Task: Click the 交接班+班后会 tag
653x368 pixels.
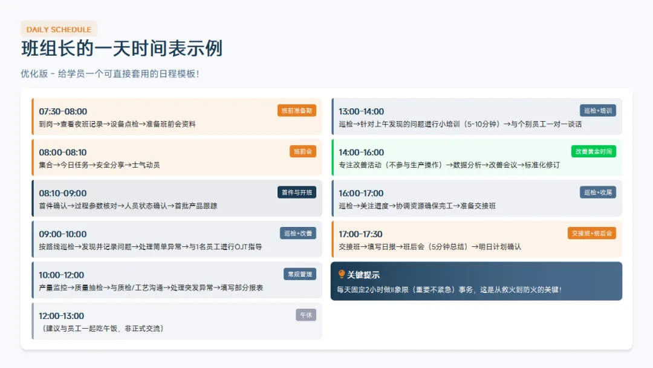Action: 592,233
